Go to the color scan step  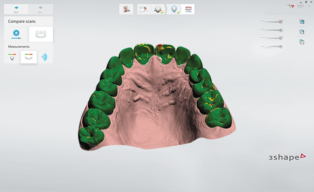coord(158,9)
